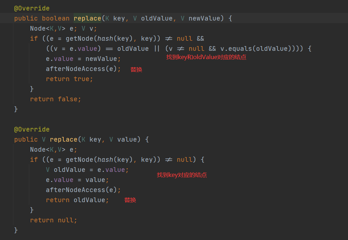The height and width of the screenshot is (240, 348).
Task: Click the 'return true;' statement
Action: point(69,79)
